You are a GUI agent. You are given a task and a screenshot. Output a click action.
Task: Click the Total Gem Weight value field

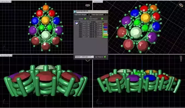tap(89, 15)
